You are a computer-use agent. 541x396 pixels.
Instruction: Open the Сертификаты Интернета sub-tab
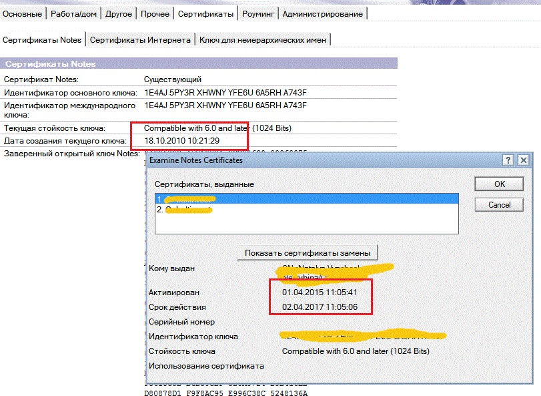(140, 40)
